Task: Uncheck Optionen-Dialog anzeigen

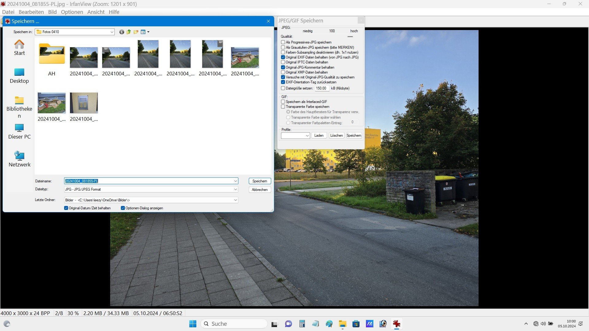Action: tap(123, 208)
